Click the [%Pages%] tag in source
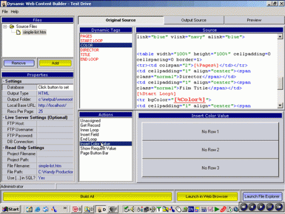285x214 pixels. [x=206, y=65]
